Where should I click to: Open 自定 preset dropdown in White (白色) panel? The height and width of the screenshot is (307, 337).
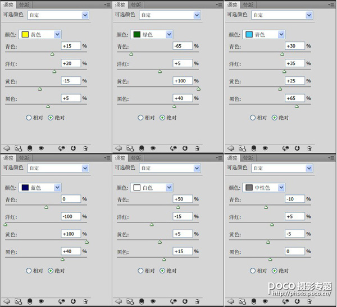coord(170,168)
